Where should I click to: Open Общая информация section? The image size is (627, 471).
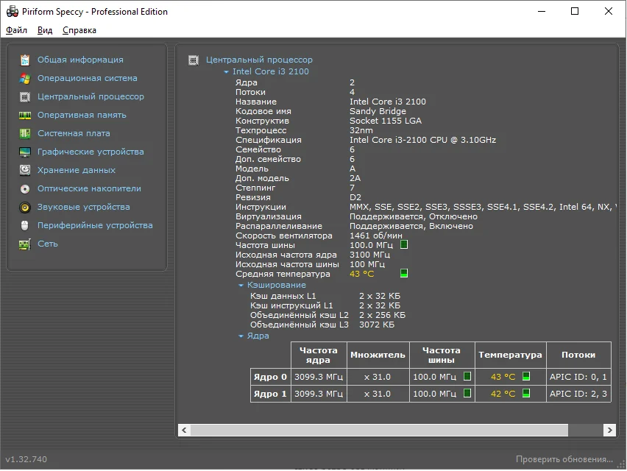pos(80,60)
